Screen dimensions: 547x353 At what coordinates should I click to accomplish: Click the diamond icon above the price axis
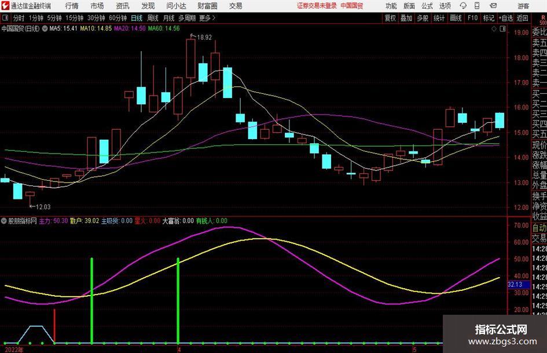pyautogui.click(x=494, y=29)
